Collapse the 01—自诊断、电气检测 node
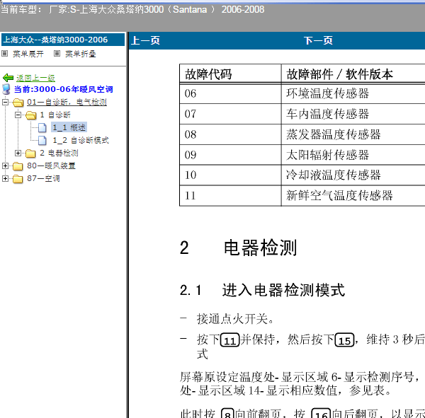 tap(5, 102)
